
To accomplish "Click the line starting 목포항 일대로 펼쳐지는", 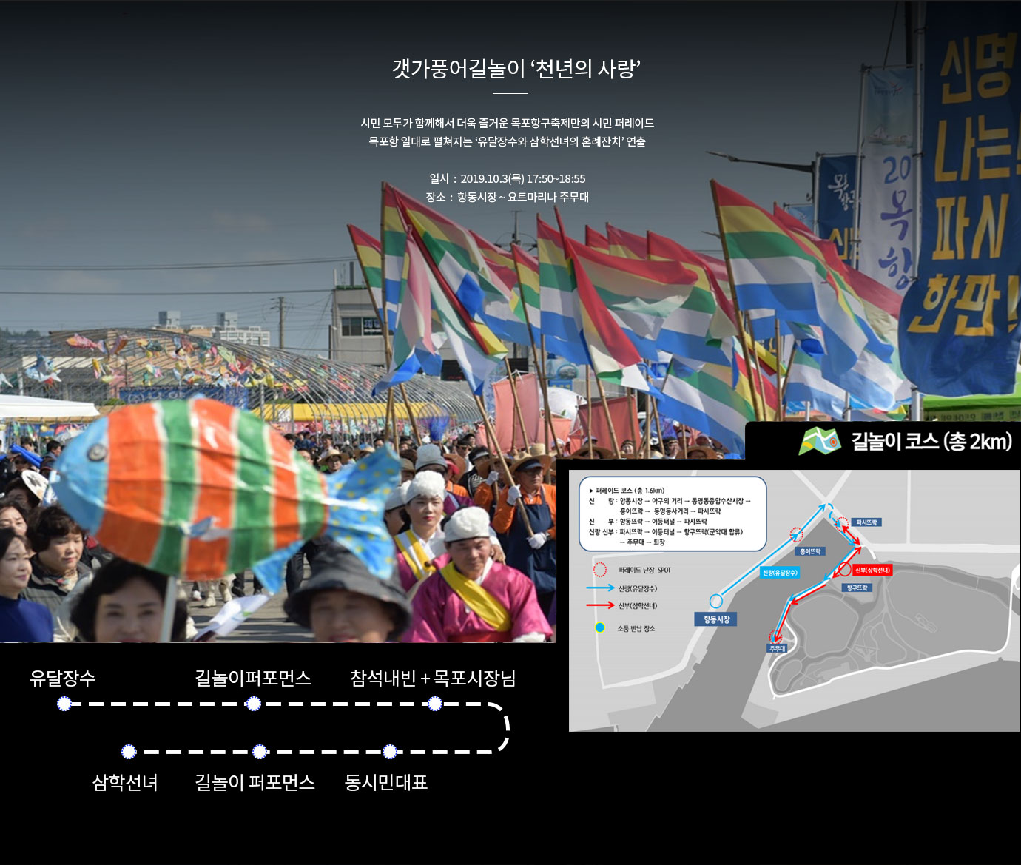I will (508, 141).
